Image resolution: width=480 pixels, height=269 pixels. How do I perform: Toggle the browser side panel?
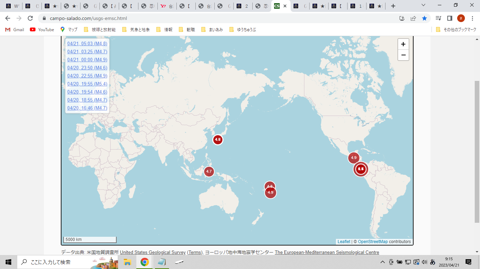[x=449, y=18]
